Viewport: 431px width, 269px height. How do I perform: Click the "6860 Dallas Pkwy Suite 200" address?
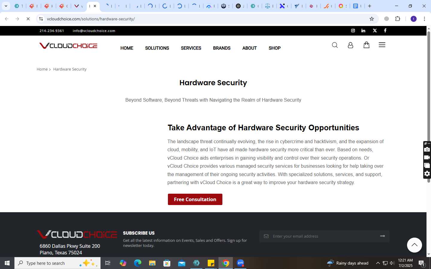click(x=70, y=246)
